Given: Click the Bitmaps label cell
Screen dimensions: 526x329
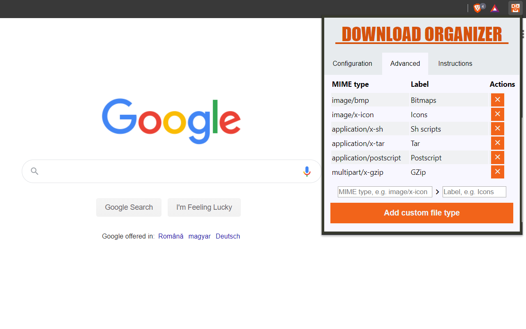Looking at the screenshot, I should tap(449, 100).
